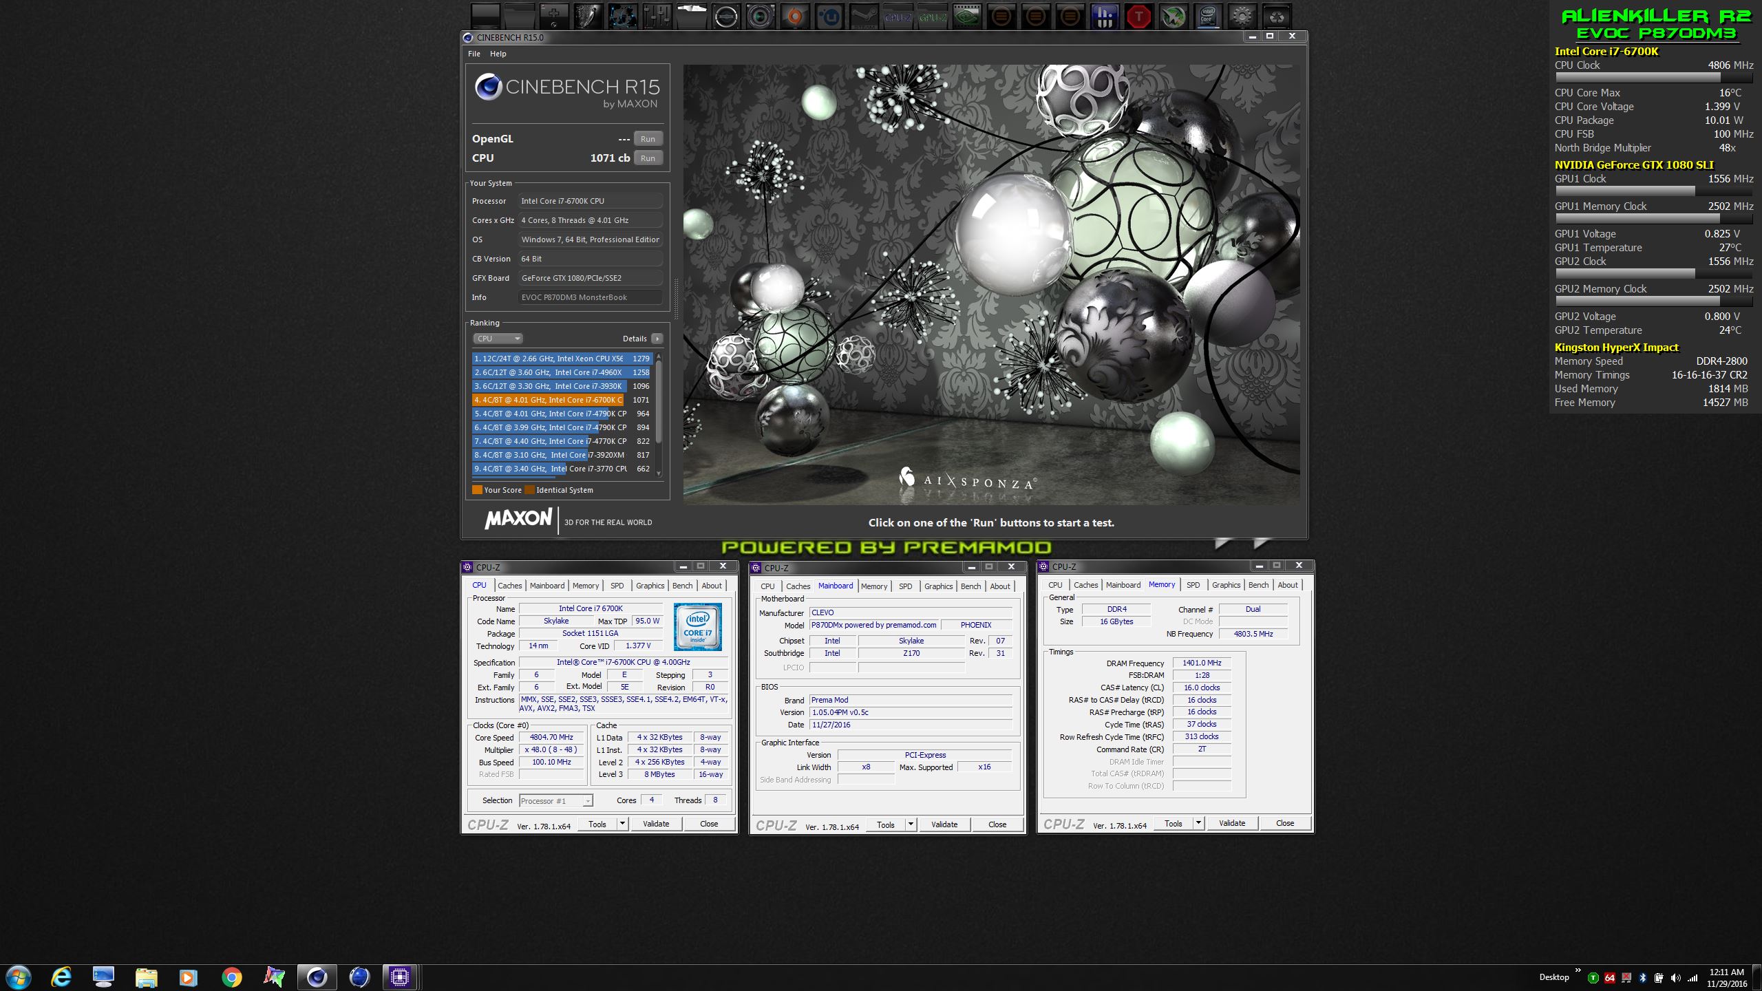Open SPD tab in middle CPU-Z window
Viewport: 1762px width, 991px height.
(905, 586)
